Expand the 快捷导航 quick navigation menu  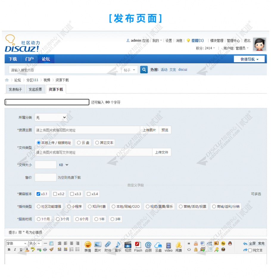pyautogui.click(x=249, y=59)
